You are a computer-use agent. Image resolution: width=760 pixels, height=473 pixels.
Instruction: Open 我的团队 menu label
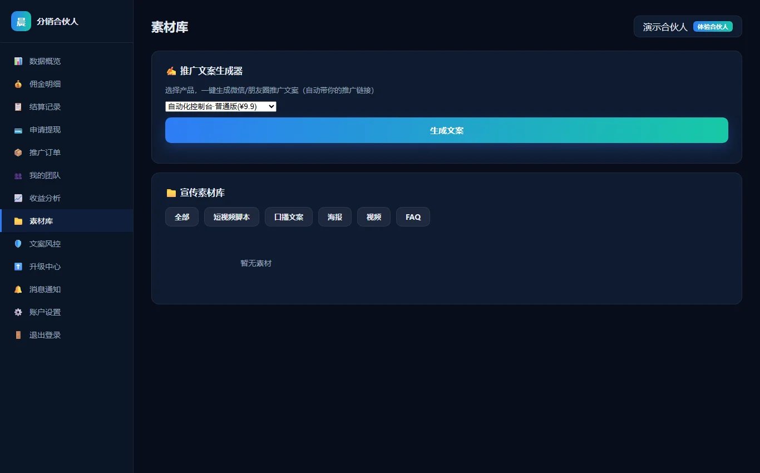[x=45, y=175]
